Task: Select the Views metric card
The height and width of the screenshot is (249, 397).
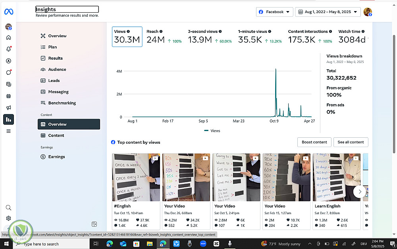Action: click(127, 36)
